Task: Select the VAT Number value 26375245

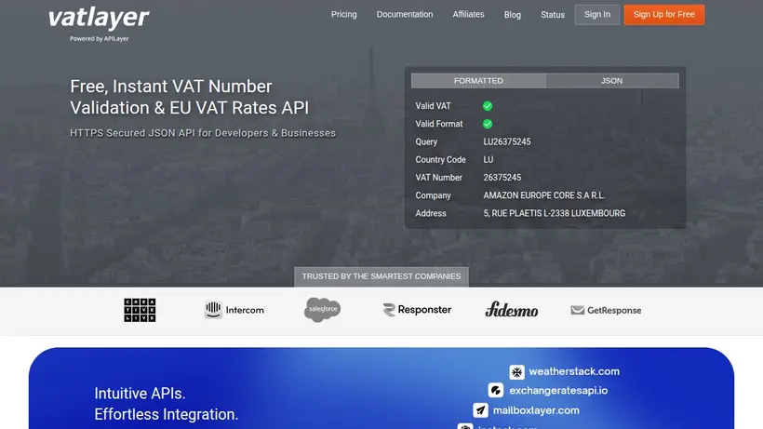Action: pos(502,178)
